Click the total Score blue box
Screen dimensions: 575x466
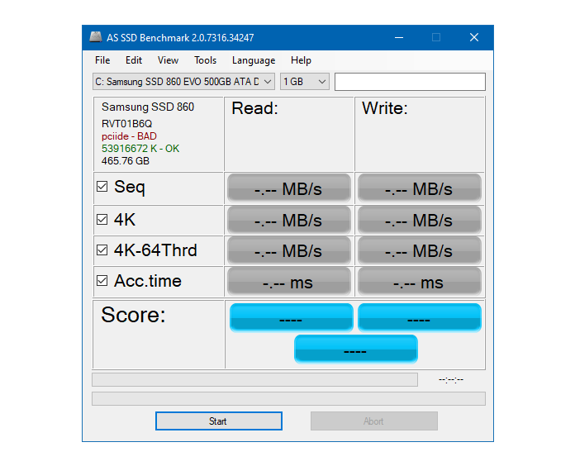pos(356,349)
